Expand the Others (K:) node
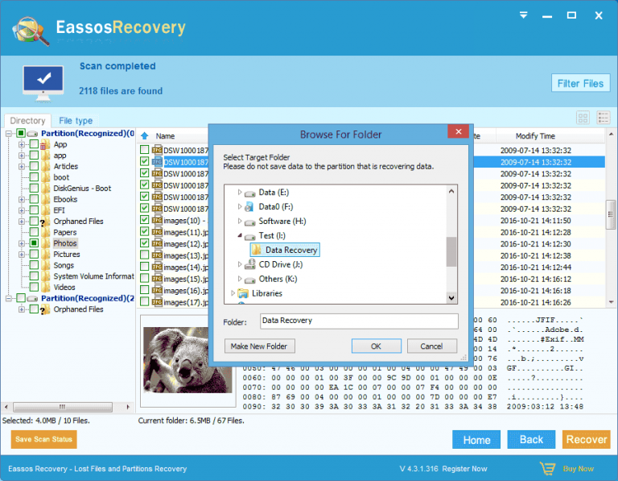The image size is (618, 481). pyautogui.click(x=239, y=279)
